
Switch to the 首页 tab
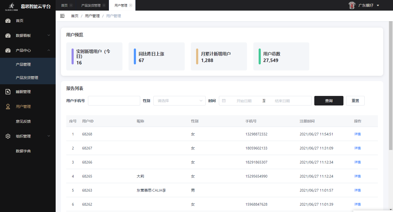pyautogui.click(x=64, y=5)
